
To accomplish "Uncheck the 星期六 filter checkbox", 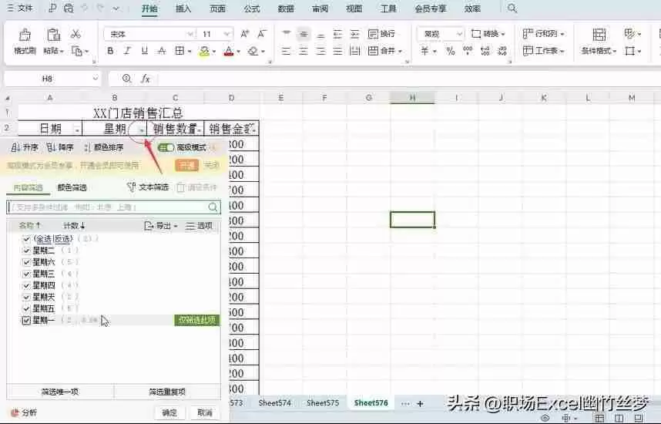I will point(26,262).
